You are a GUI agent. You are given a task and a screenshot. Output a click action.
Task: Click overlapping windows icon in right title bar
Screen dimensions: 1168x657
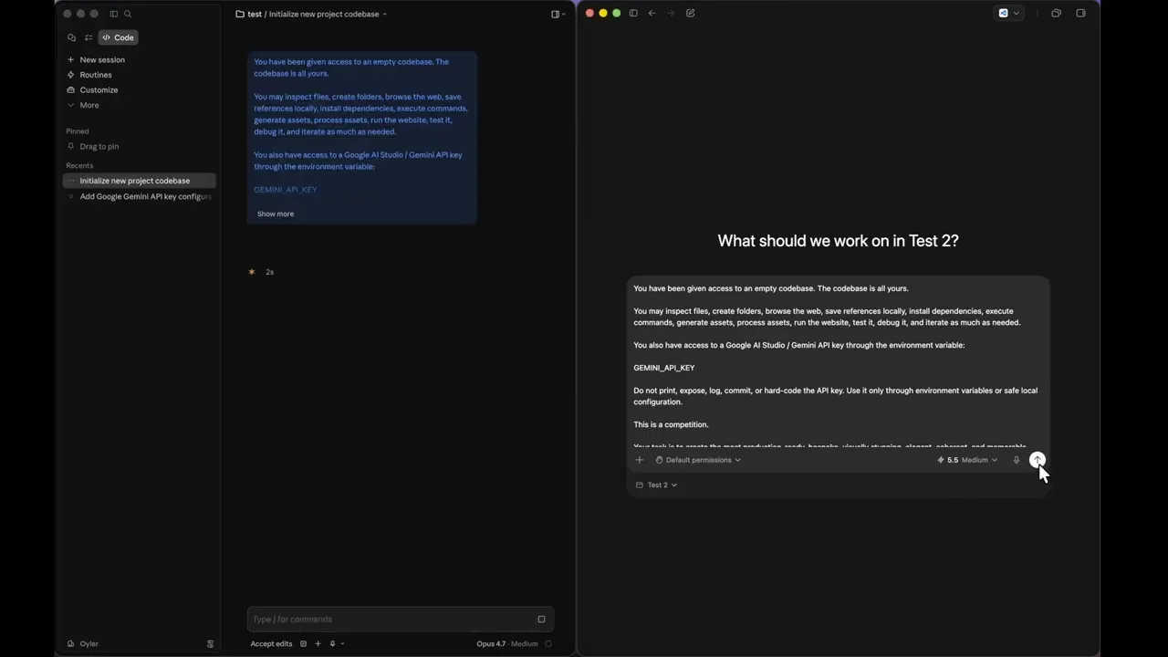click(x=1057, y=13)
